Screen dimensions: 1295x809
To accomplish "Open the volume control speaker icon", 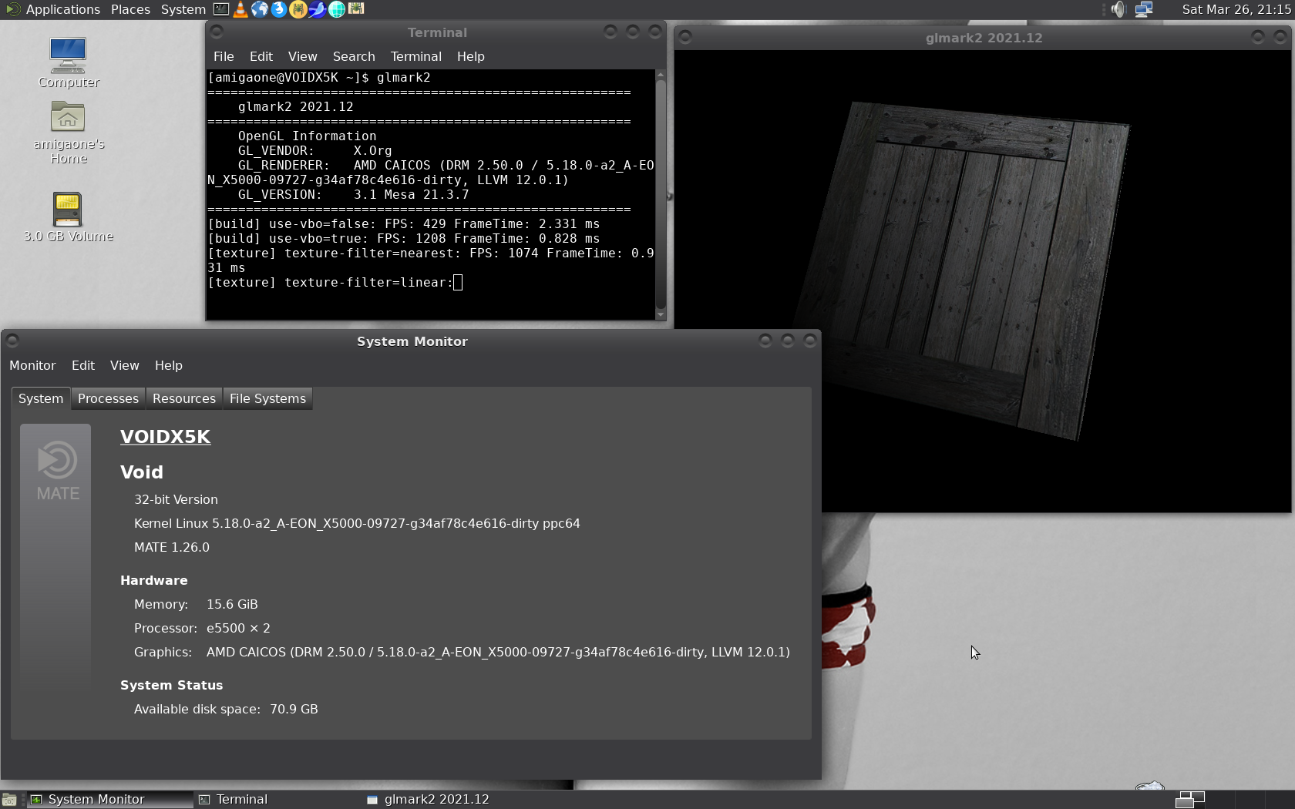I will click(x=1118, y=9).
